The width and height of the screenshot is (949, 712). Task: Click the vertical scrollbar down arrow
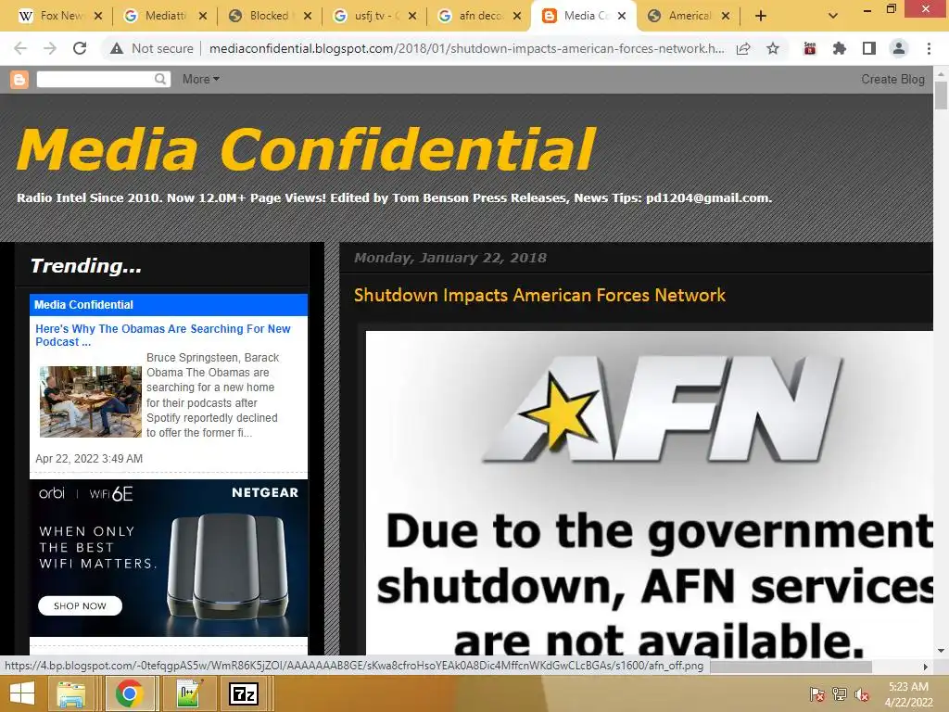(x=941, y=651)
